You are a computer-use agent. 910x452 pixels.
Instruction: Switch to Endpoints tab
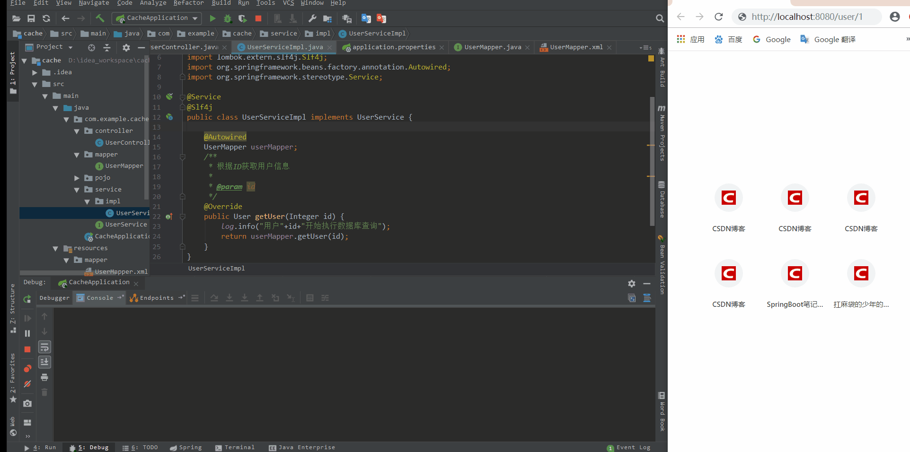pyautogui.click(x=157, y=298)
